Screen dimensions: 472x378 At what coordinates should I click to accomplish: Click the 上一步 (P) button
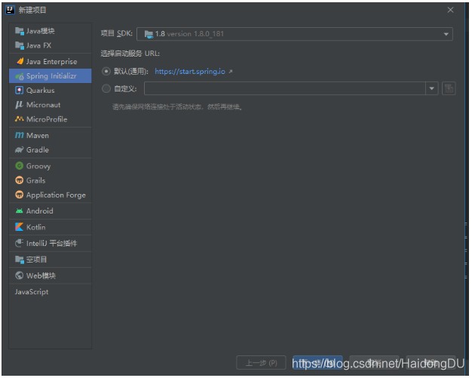(x=261, y=363)
